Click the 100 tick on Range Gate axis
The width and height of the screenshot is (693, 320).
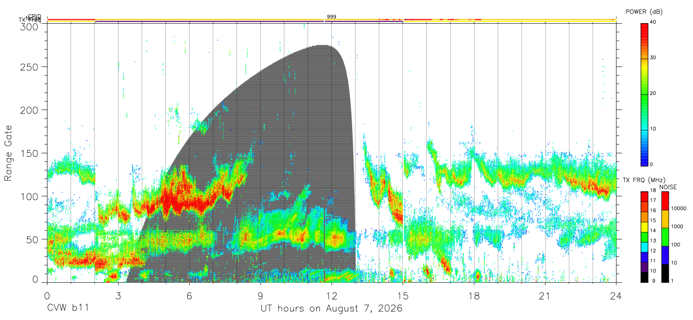coord(29,196)
